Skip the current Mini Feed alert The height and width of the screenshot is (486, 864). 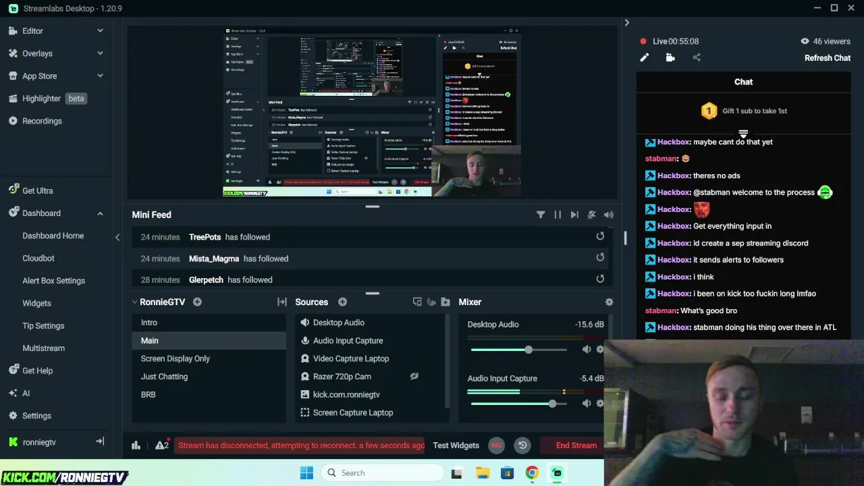tap(574, 215)
